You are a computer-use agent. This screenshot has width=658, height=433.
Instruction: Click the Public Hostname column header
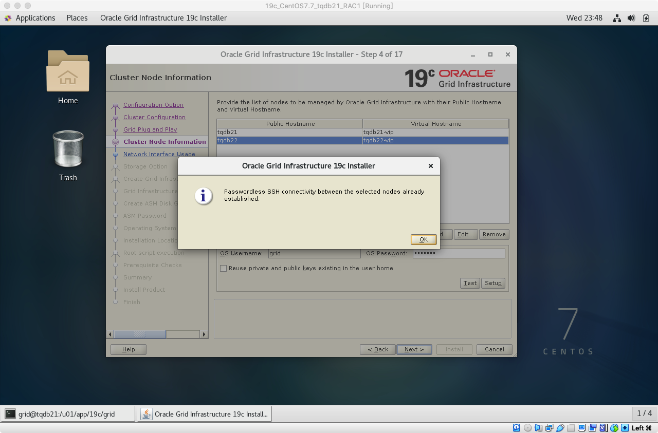tap(290, 124)
